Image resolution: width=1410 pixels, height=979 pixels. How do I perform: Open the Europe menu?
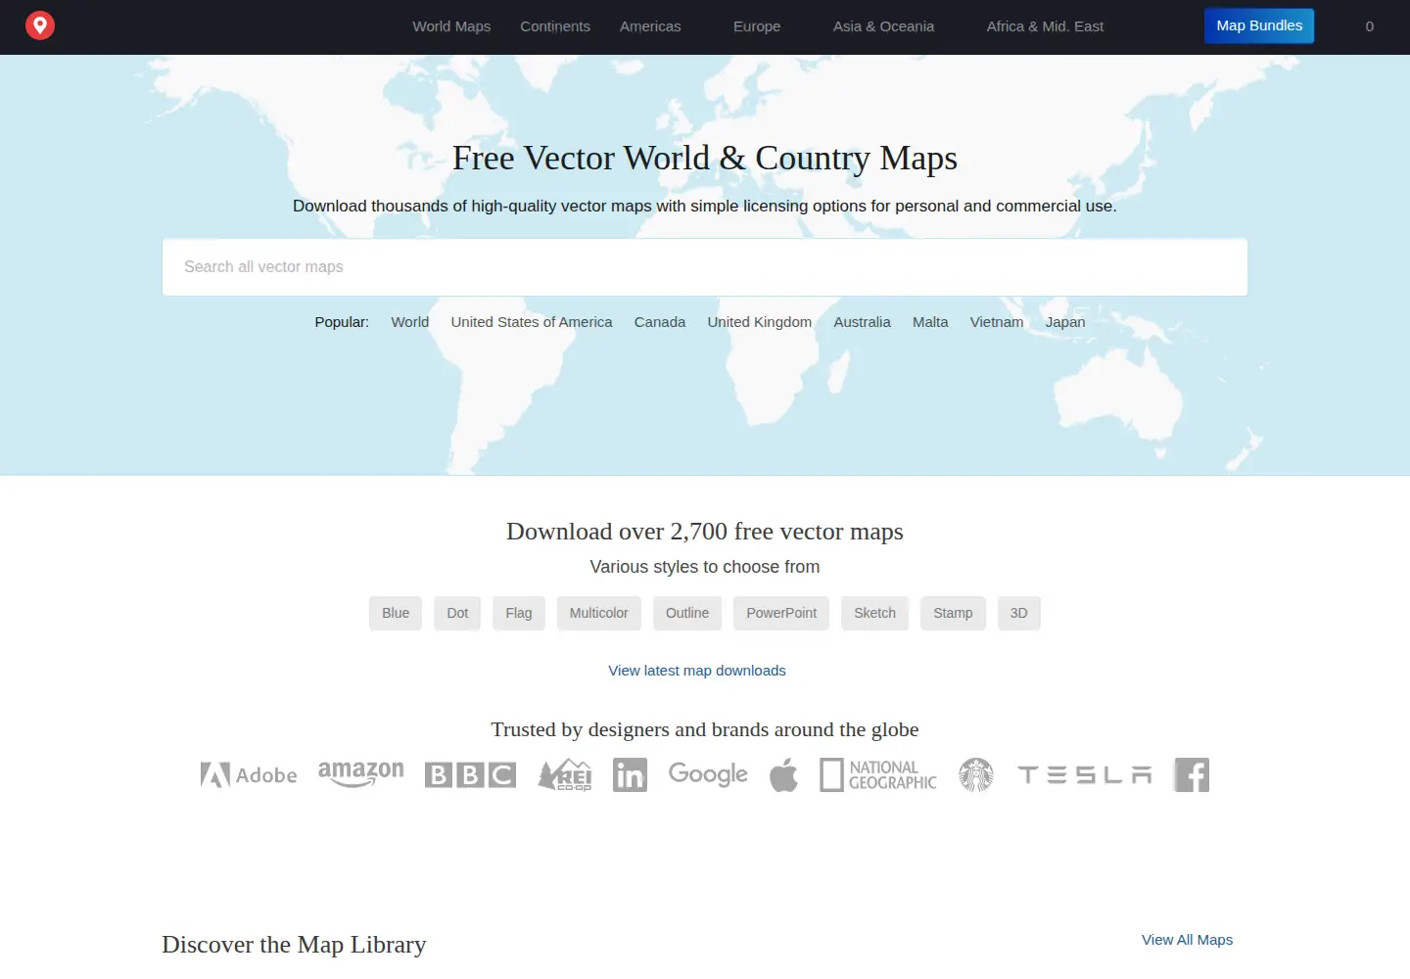pos(757,26)
